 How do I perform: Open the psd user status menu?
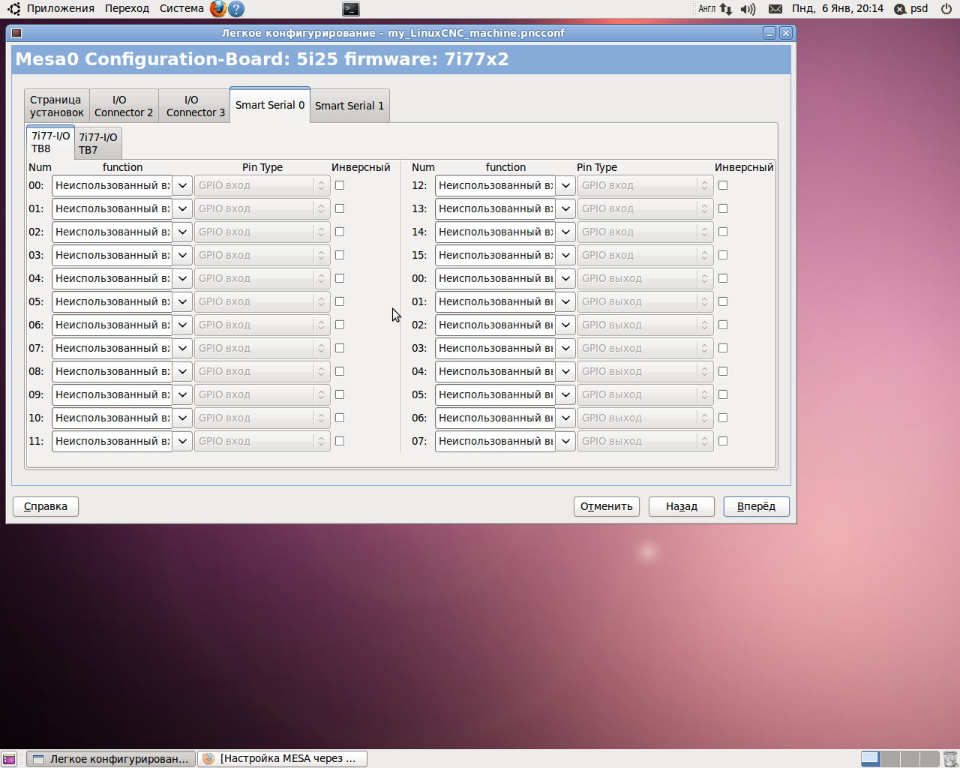[911, 9]
